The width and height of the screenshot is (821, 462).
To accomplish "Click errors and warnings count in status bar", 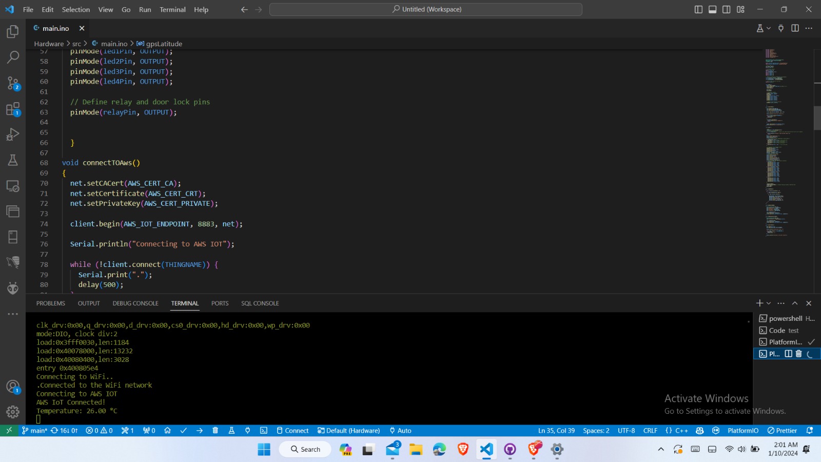I will (x=99, y=431).
